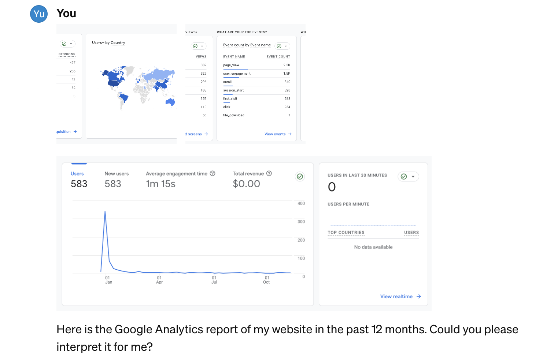Click the 01 Jul label on the chart axis
The width and height of the screenshot is (554, 360).
click(x=214, y=280)
